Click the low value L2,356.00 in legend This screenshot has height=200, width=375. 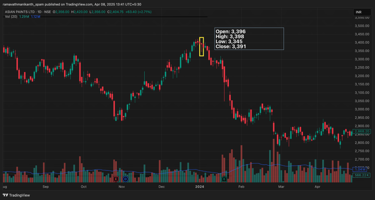pos(97,12)
